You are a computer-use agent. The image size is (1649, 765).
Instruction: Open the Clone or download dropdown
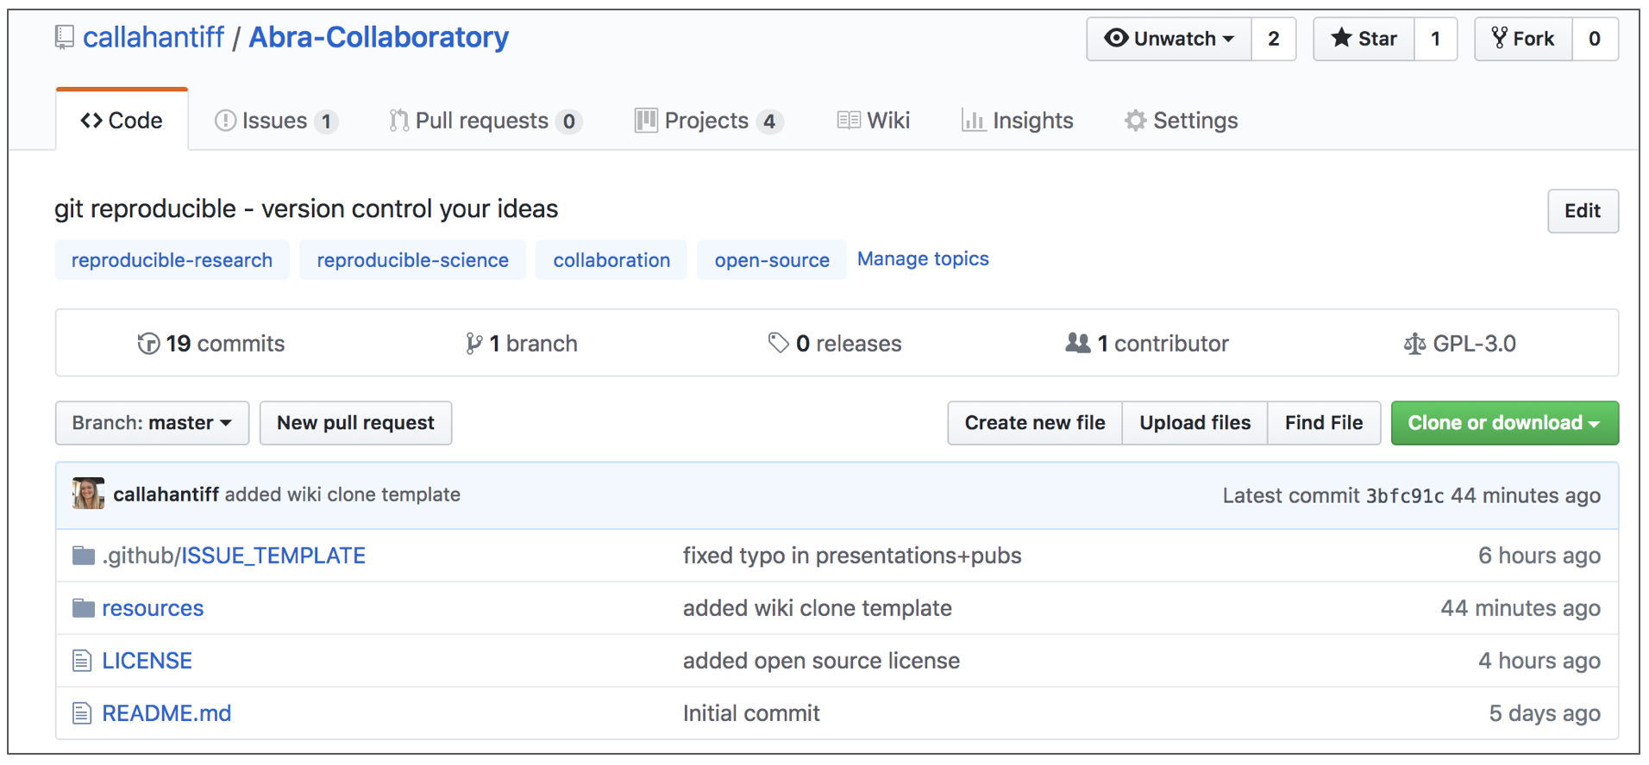tap(1503, 423)
